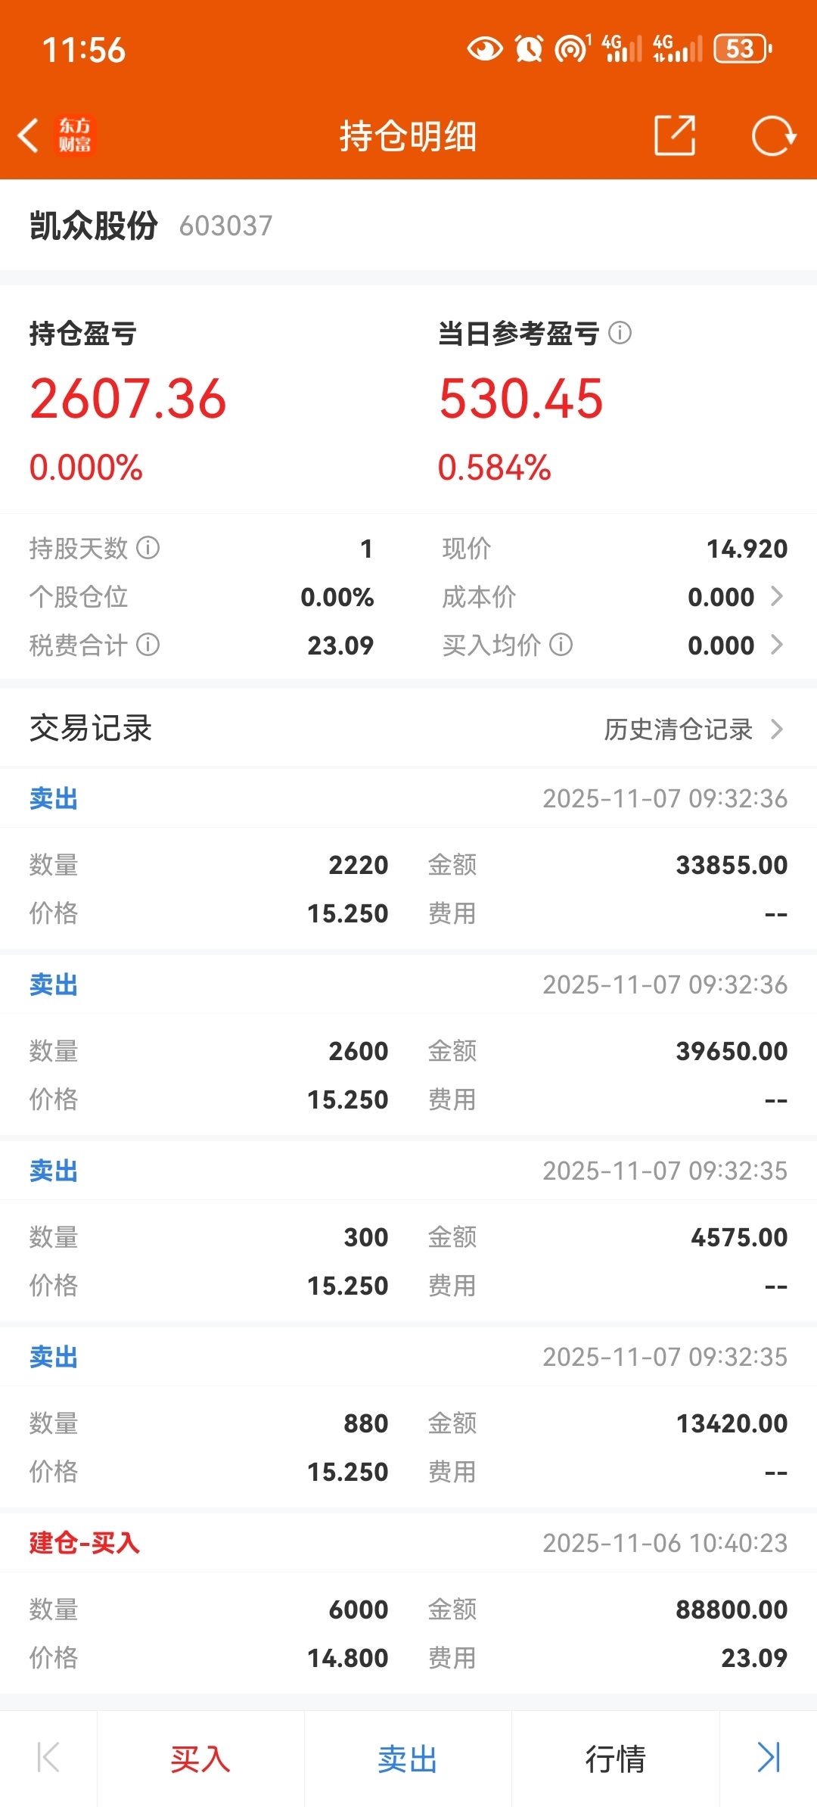The height and width of the screenshot is (1807, 817).
Task: Tap info icon beside 买入均价
Action: click(561, 645)
